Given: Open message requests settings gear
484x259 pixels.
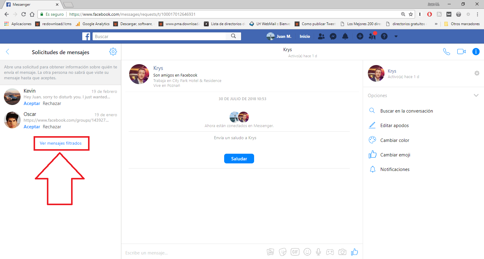Looking at the screenshot, I should click(x=113, y=52).
